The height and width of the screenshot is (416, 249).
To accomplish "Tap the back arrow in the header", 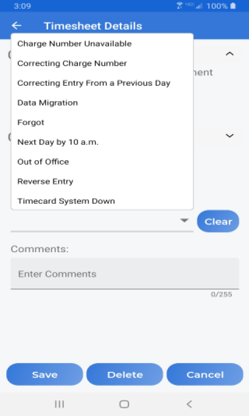I will 17,25.
